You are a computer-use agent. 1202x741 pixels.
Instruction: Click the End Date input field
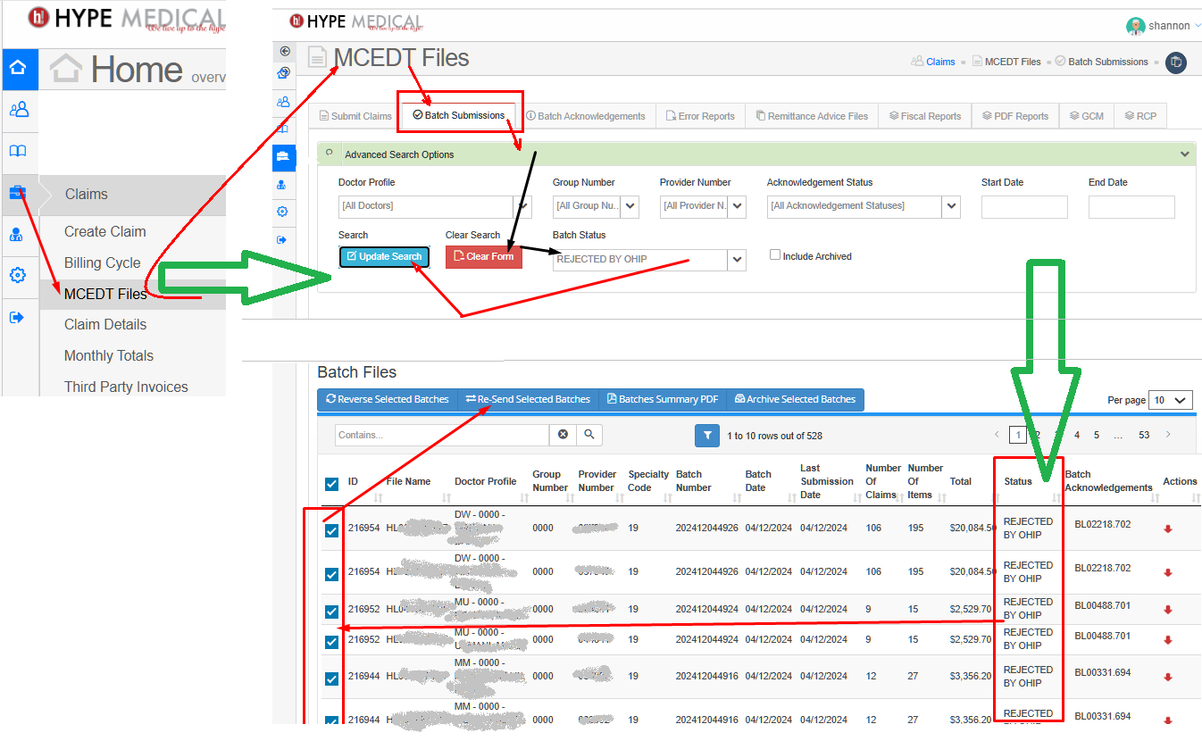[x=1131, y=207]
